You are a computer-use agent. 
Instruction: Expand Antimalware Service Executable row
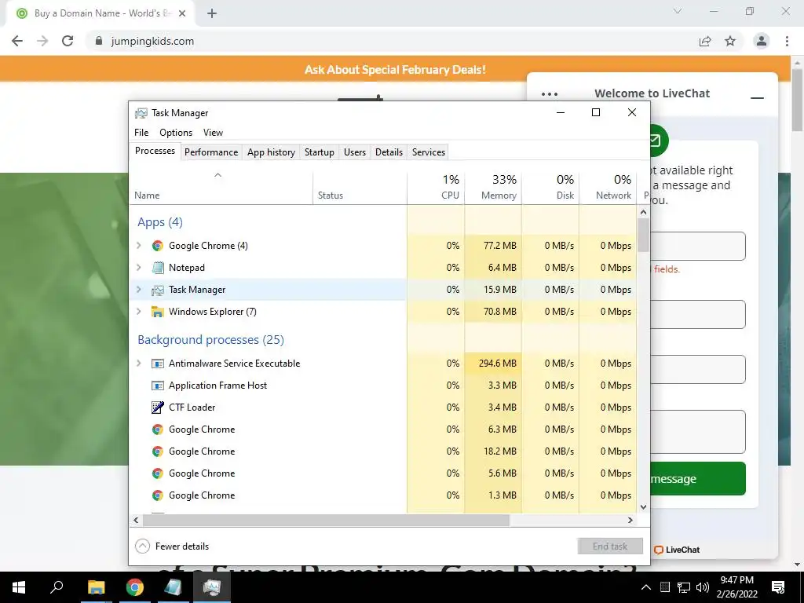tap(138, 364)
